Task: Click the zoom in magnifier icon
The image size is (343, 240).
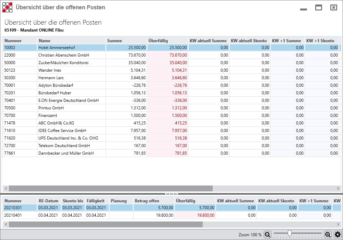Action: (328, 235)
